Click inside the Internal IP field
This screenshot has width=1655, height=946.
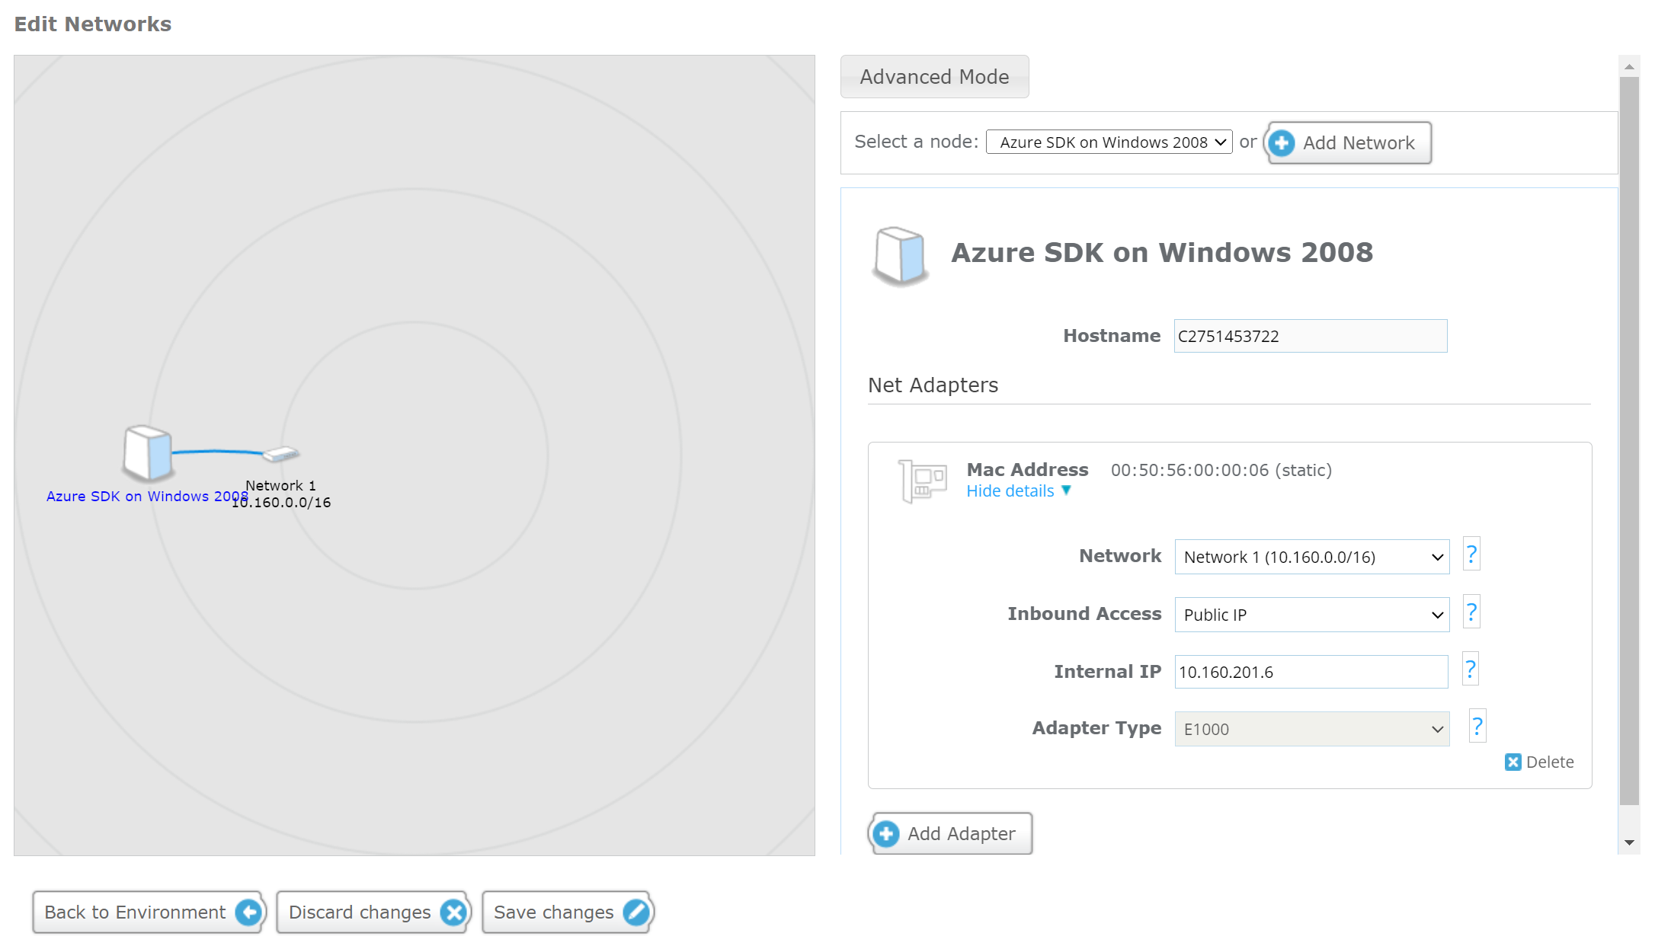1311,672
